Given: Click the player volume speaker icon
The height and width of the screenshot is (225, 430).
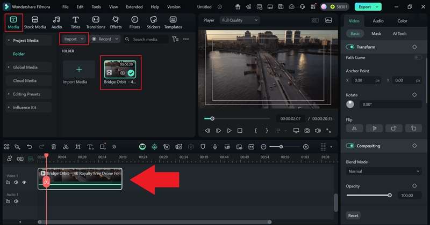Looking at the screenshot, I should pyautogui.click(x=318, y=131).
